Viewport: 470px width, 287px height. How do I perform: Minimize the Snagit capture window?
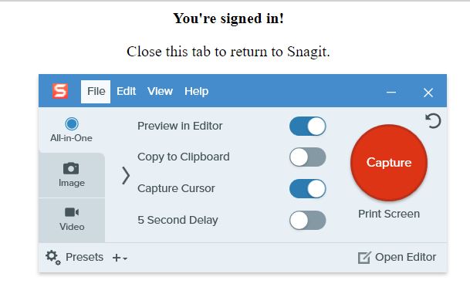(391, 93)
